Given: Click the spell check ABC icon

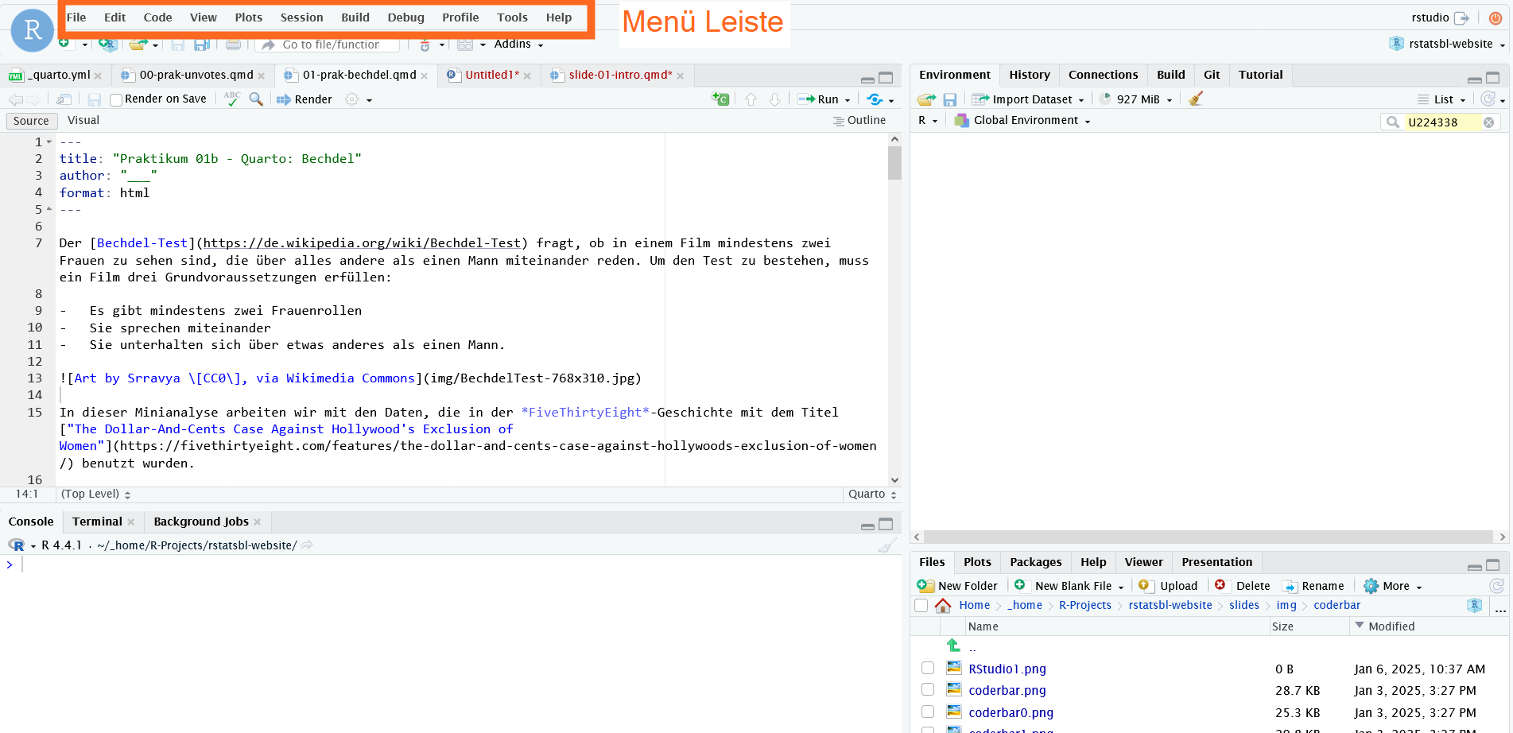Looking at the screenshot, I should [x=231, y=99].
